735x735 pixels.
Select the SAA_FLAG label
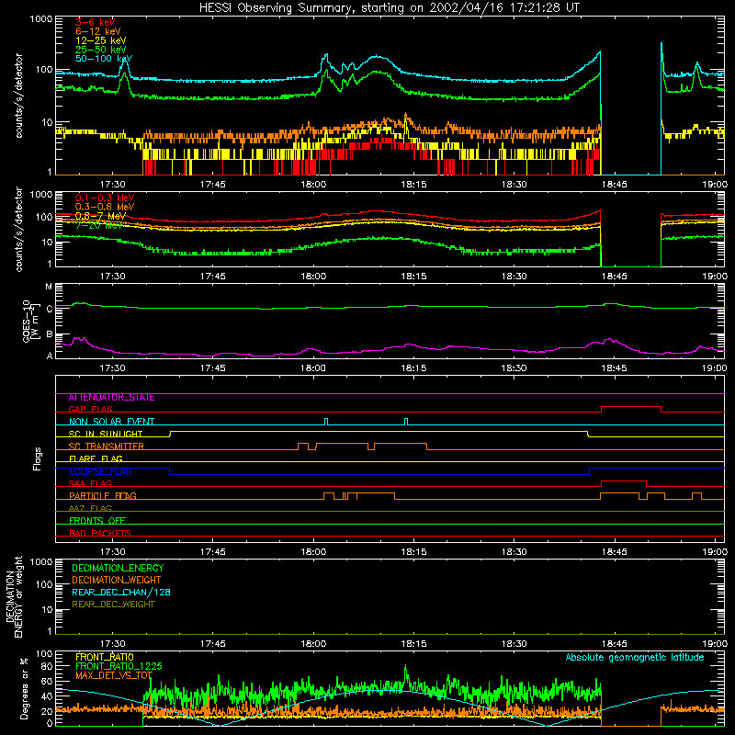pyautogui.click(x=90, y=483)
